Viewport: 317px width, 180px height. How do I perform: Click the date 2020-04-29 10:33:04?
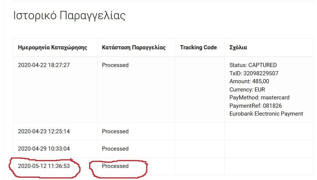(44, 149)
